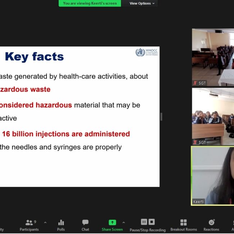Click muted mic icon on top SGT video
The image size is (234, 234).
click(x=195, y=83)
